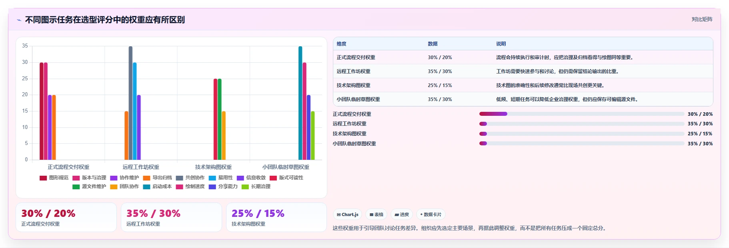This screenshot has width=729, height=248.
Task: Click the small icon before the page title
Action: pos(19,20)
